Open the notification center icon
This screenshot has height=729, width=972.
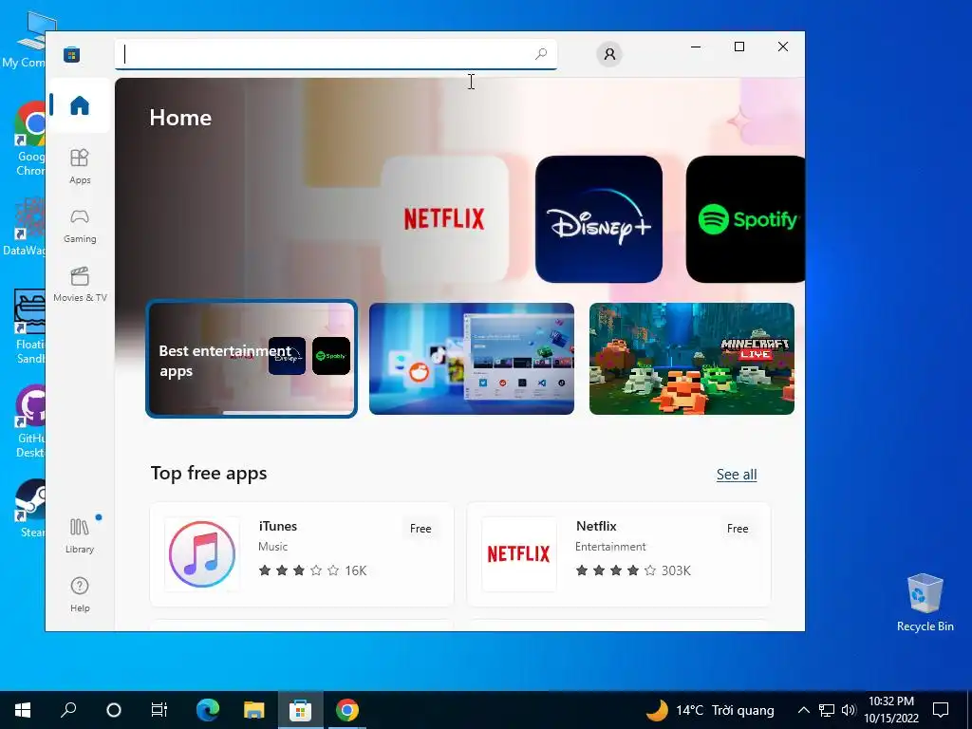click(941, 710)
